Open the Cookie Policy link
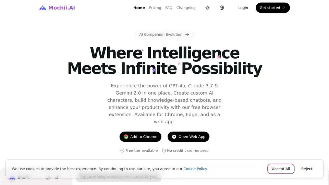 (195, 169)
